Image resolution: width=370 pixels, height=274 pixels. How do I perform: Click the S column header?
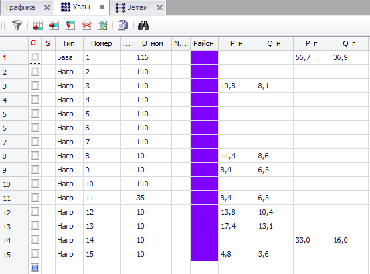coord(48,43)
